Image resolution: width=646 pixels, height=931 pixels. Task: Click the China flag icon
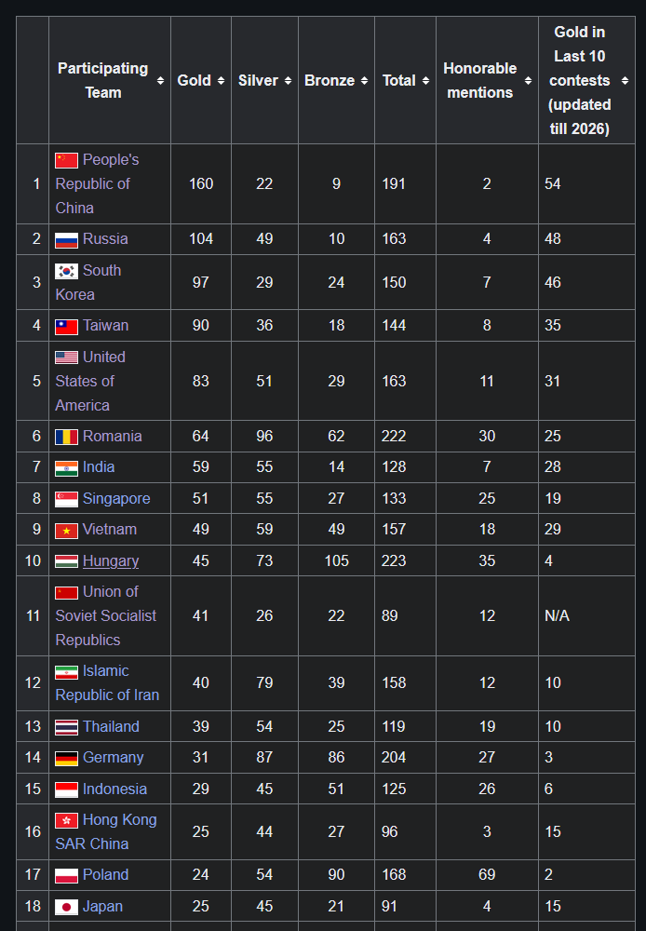click(x=66, y=160)
